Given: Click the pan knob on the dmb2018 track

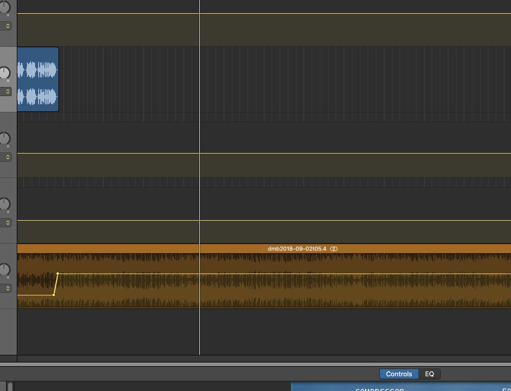Looking at the screenshot, I should [4, 270].
